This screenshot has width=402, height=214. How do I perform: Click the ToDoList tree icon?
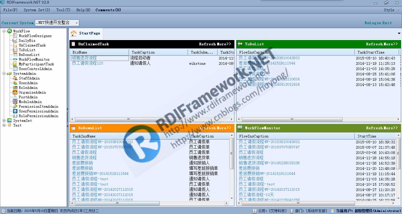(x=15, y=50)
